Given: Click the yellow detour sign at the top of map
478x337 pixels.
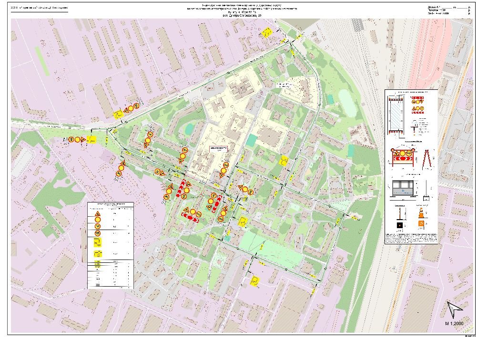Looking at the screenshot, I should [x=268, y=32].
